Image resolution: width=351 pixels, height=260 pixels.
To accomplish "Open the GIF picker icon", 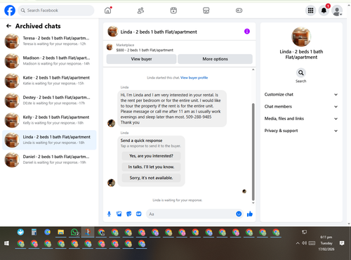I will pyautogui.click(x=139, y=214).
